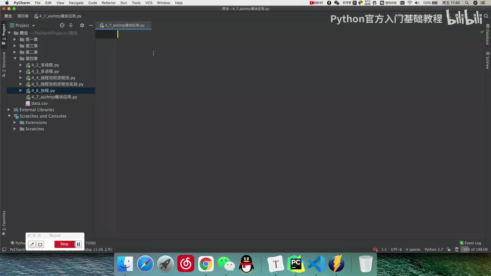The height and width of the screenshot is (276, 491).
Task: Expand the 第一章 folder
Action: point(15,39)
